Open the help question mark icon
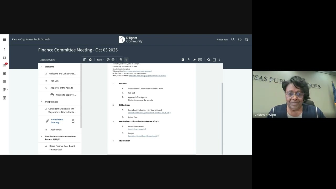Image resolution: width=336 pixels, height=189 pixels. (x=240, y=39)
